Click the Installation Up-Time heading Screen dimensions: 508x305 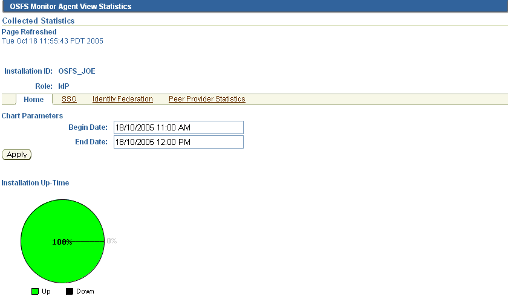click(35, 183)
